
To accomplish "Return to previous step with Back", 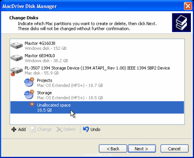I will tap(113, 149).
